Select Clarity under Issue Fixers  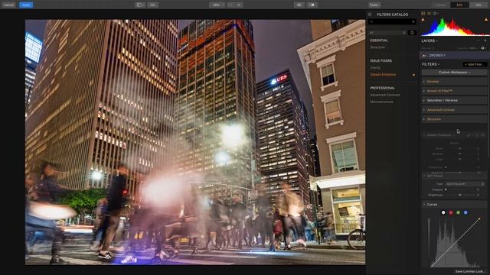click(375, 68)
